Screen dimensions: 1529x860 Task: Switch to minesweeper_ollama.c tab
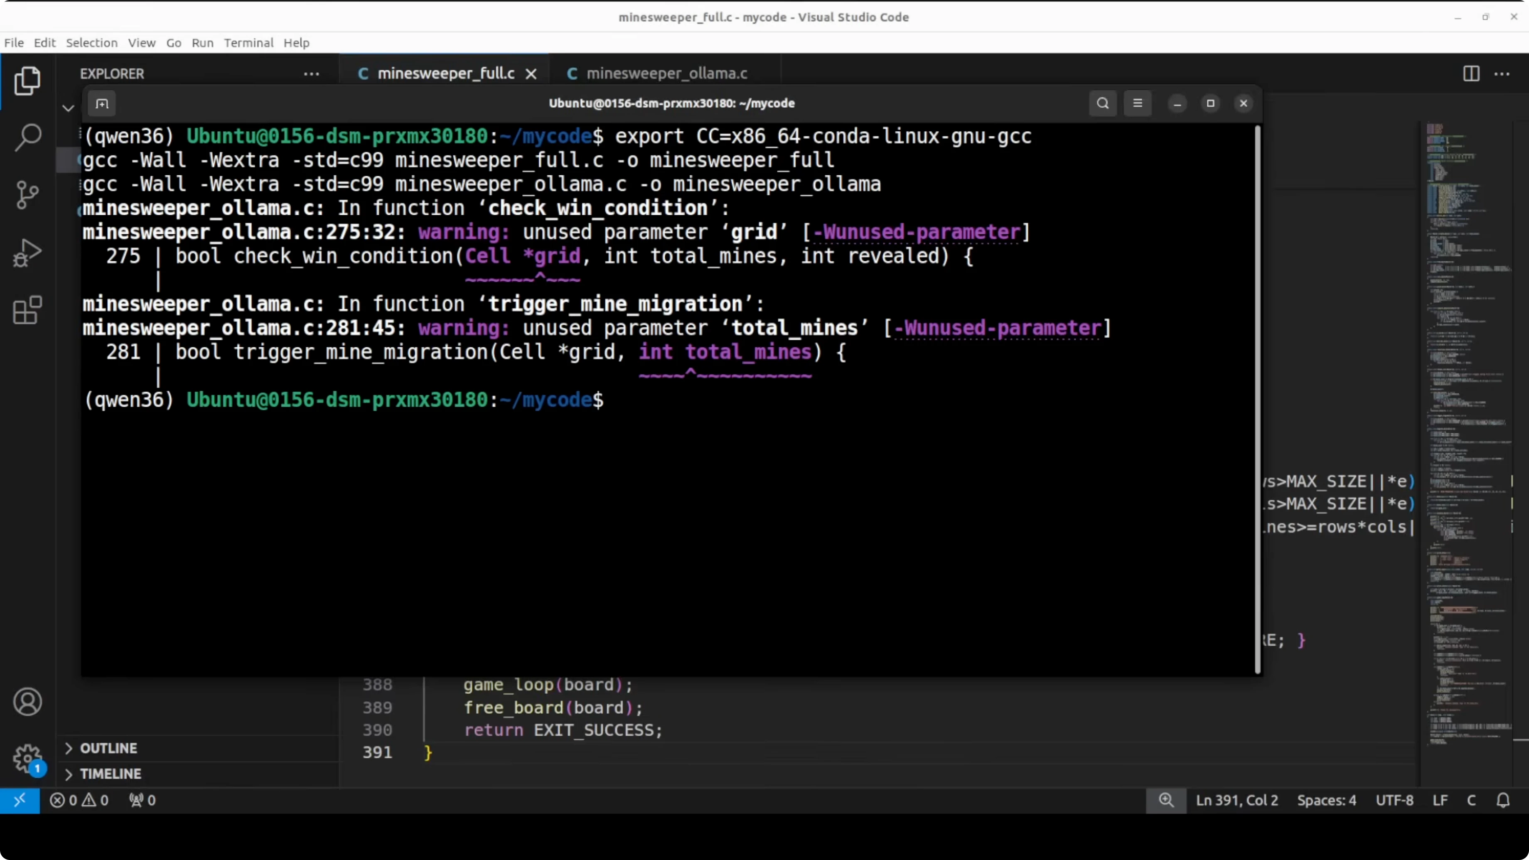(666, 74)
